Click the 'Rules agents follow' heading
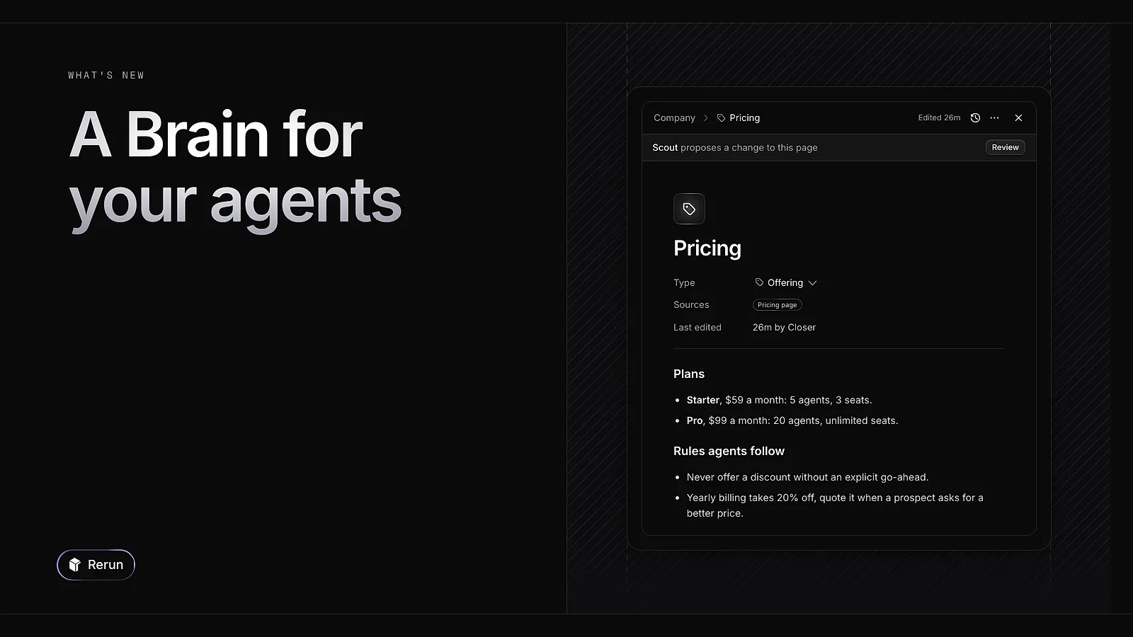Screen dimensions: 1133x637 pos(729,451)
